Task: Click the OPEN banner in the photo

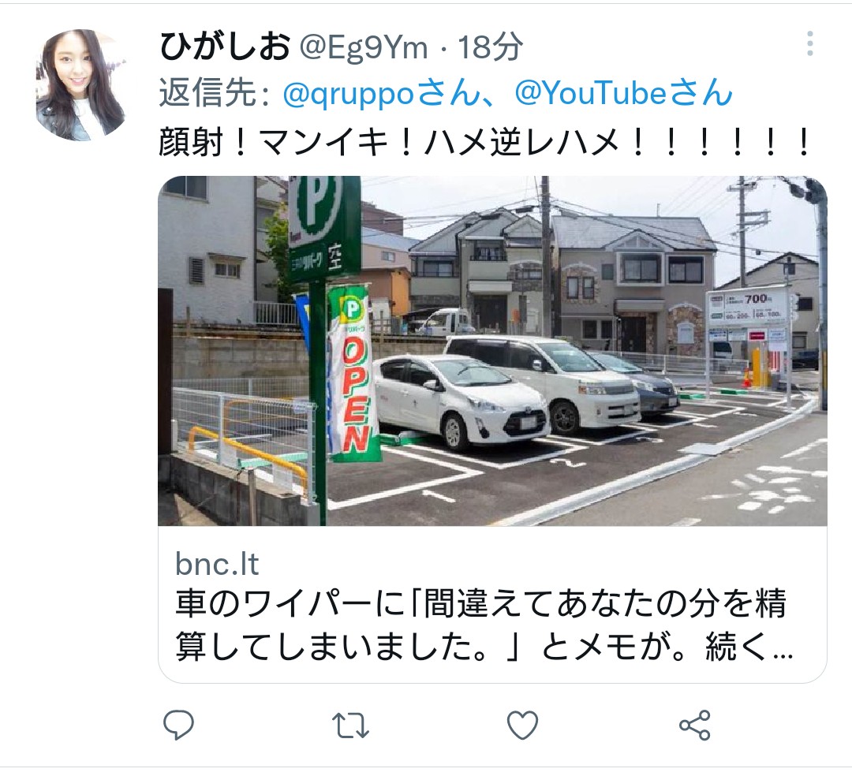Action: (x=354, y=375)
